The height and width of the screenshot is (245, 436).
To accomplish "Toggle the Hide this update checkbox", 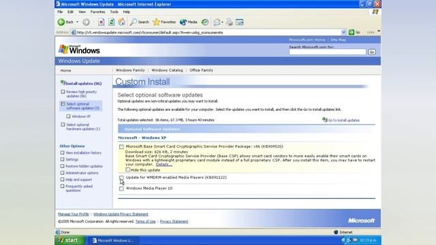I will point(127,169).
